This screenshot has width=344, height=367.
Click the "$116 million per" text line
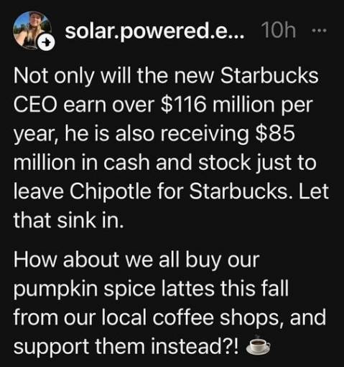coord(237,105)
